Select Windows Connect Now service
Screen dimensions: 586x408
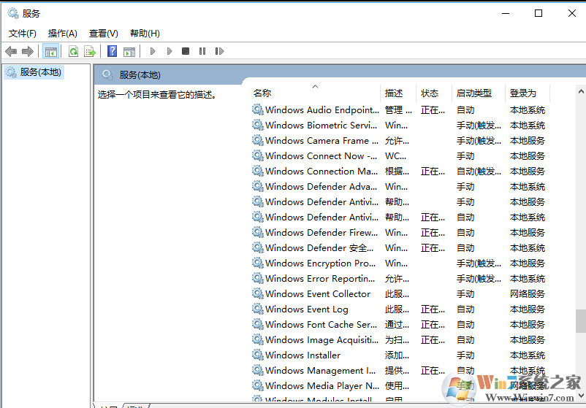pyautogui.click(x=398, y=156)
